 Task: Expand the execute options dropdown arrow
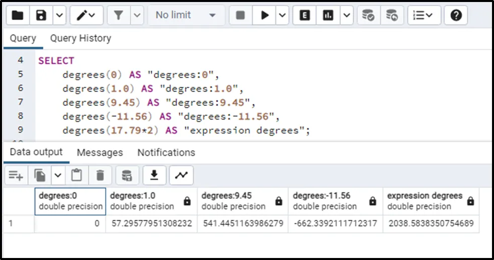point(282,16)
